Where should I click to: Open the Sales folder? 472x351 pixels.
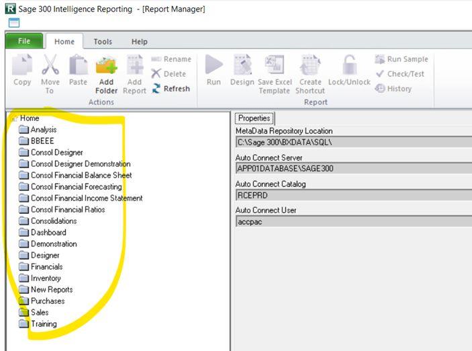click(x=34, y=313)
